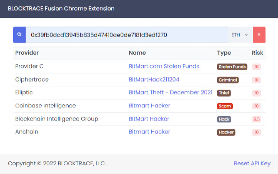This screenshot has width=278, height=174.
Task: Open the BitMartHack211204 link
Action: point(154,80)
